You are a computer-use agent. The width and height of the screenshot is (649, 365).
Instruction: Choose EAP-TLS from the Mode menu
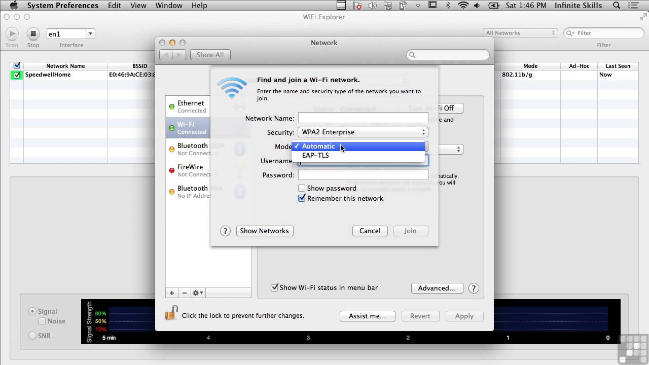[x=315, y=156]
